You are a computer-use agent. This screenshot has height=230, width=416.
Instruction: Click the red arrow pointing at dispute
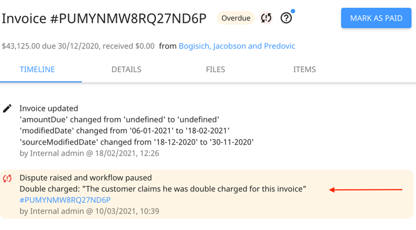366,189
